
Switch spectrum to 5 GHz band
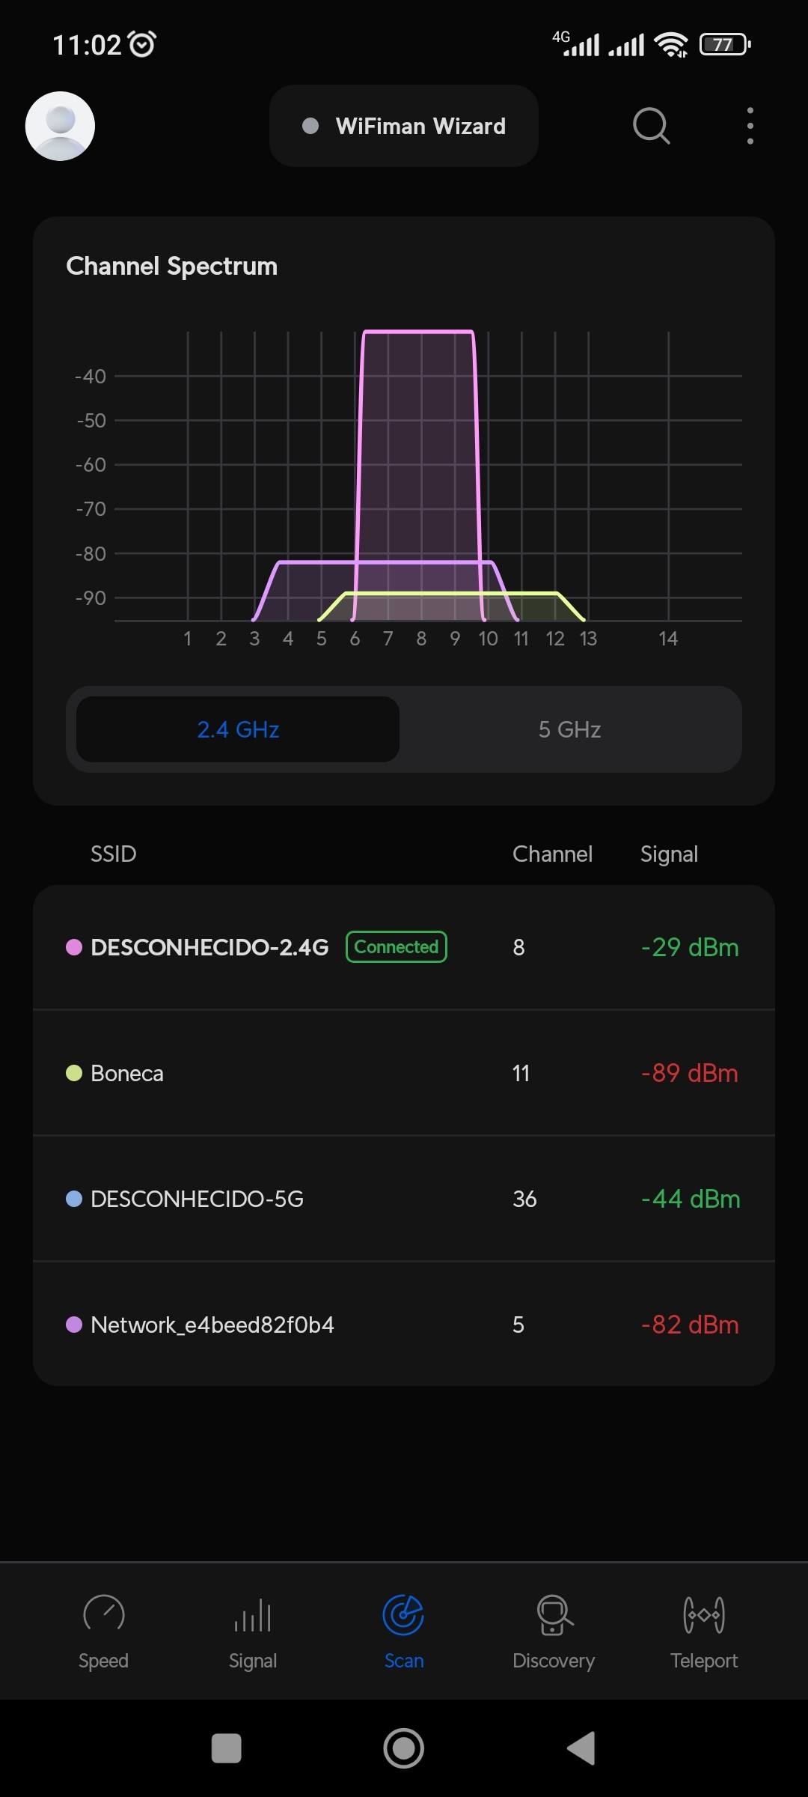569,729
